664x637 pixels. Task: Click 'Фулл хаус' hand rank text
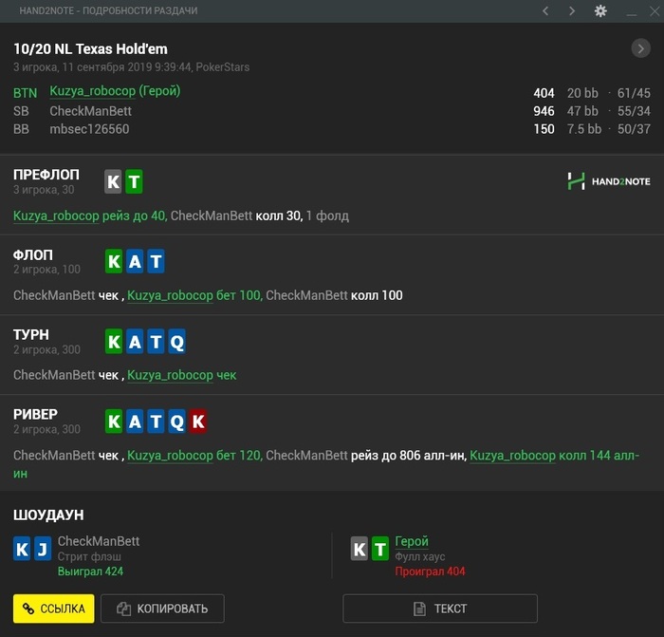pos(419,556)
